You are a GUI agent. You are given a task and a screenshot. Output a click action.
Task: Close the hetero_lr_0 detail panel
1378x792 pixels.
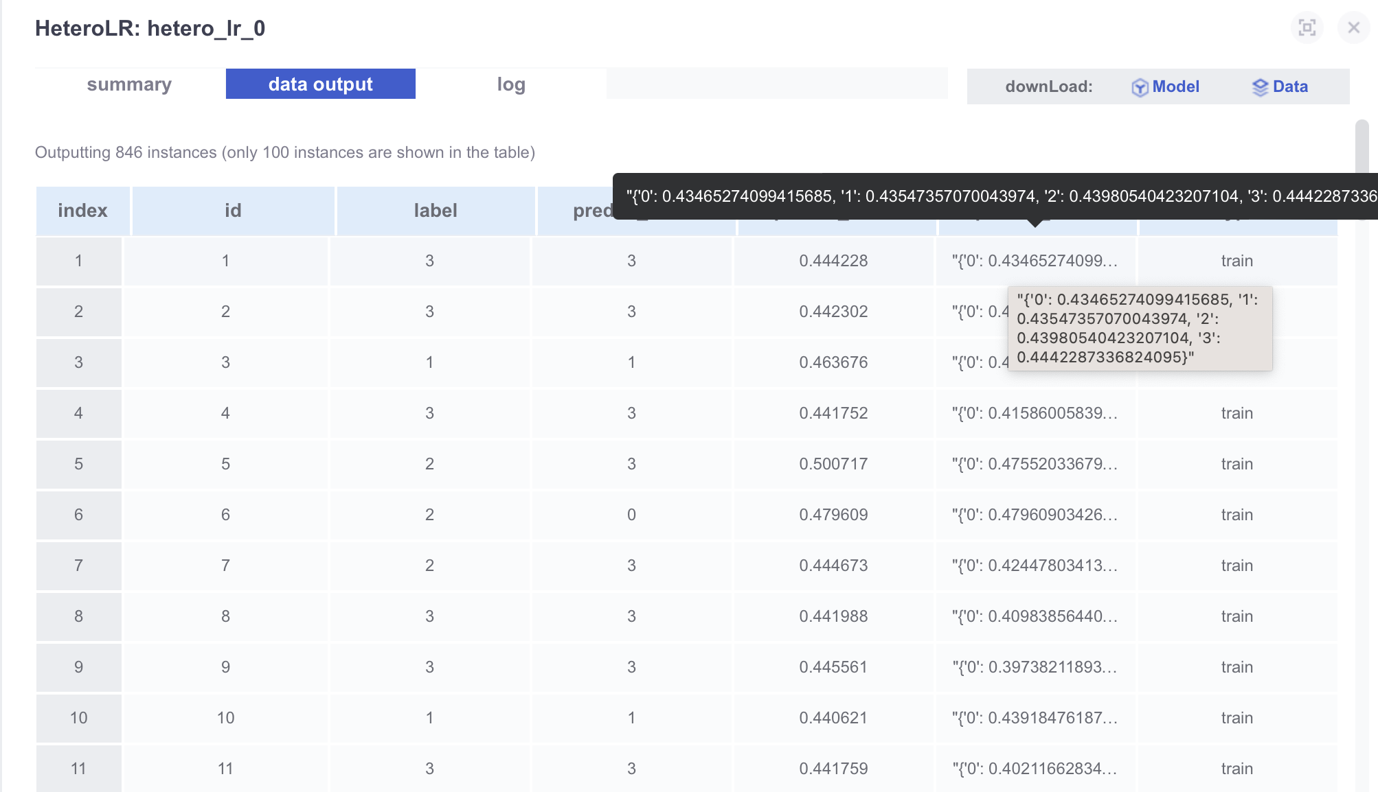pyautogui.click(x=1353, y=27)
